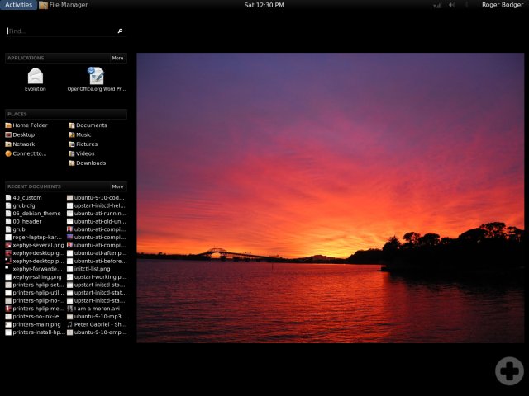Open the Network place
This screenshot has height=396, width=529.
20,144
